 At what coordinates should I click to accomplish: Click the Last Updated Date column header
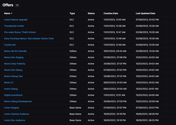pos(145,13)
